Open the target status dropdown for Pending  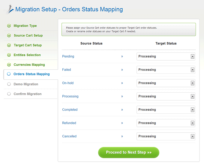(192, 56)
